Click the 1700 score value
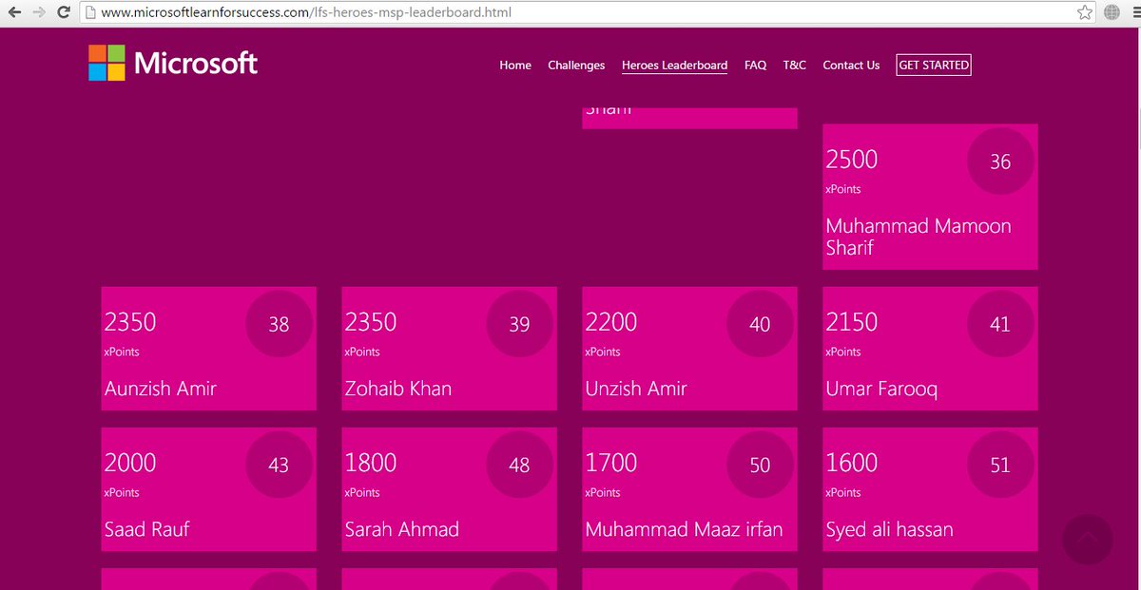The width and height of the screenshot is (1141, 590). tap(611, 463)
